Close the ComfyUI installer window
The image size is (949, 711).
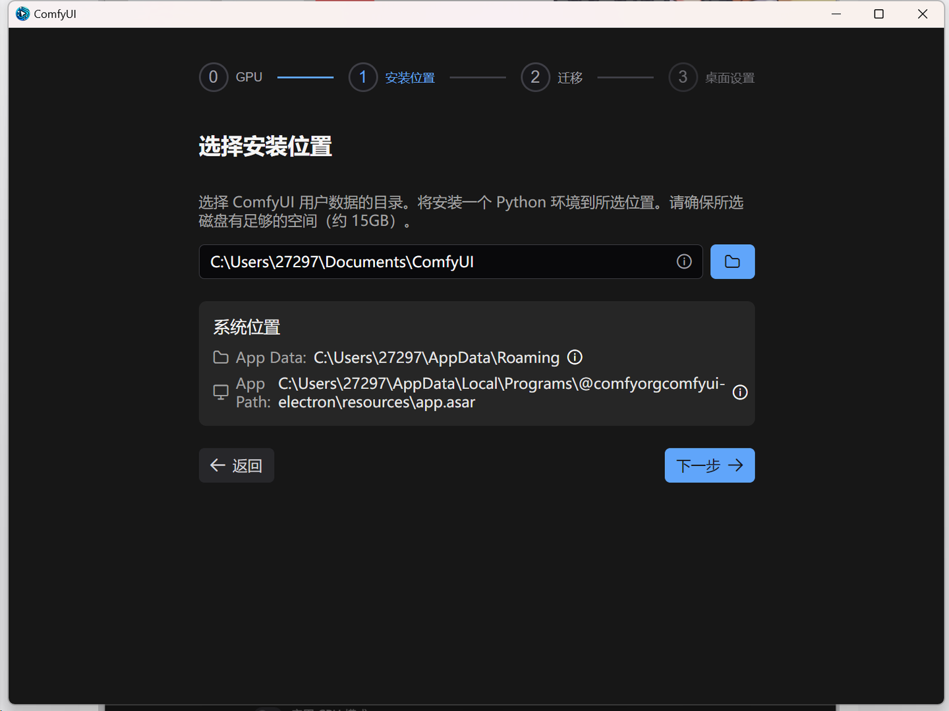point(923,14)
